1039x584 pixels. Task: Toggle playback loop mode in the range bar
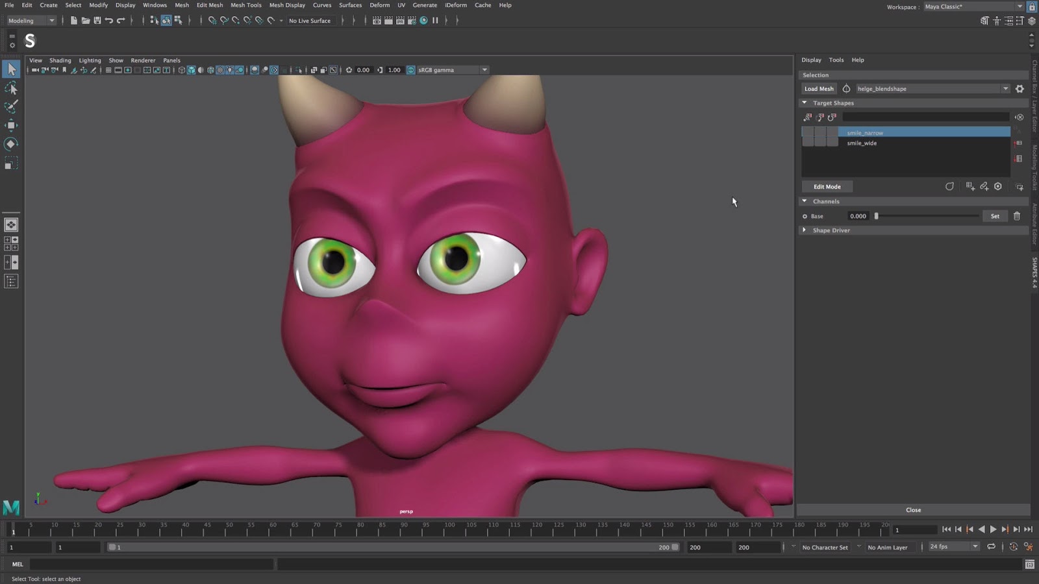pos(991,547)
